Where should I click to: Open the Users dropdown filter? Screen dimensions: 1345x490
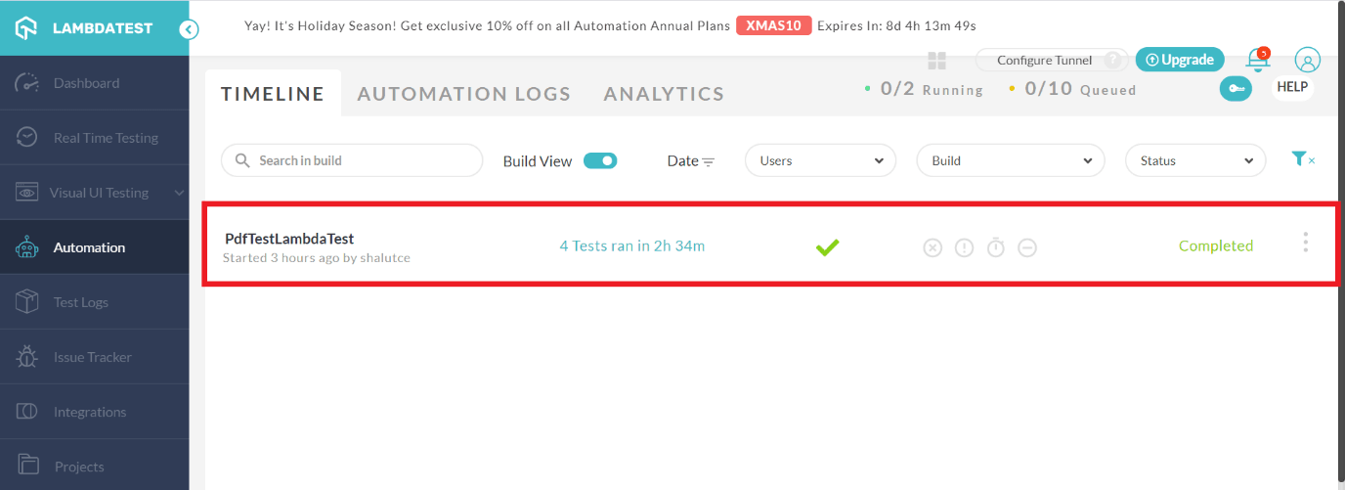(820, 160)
